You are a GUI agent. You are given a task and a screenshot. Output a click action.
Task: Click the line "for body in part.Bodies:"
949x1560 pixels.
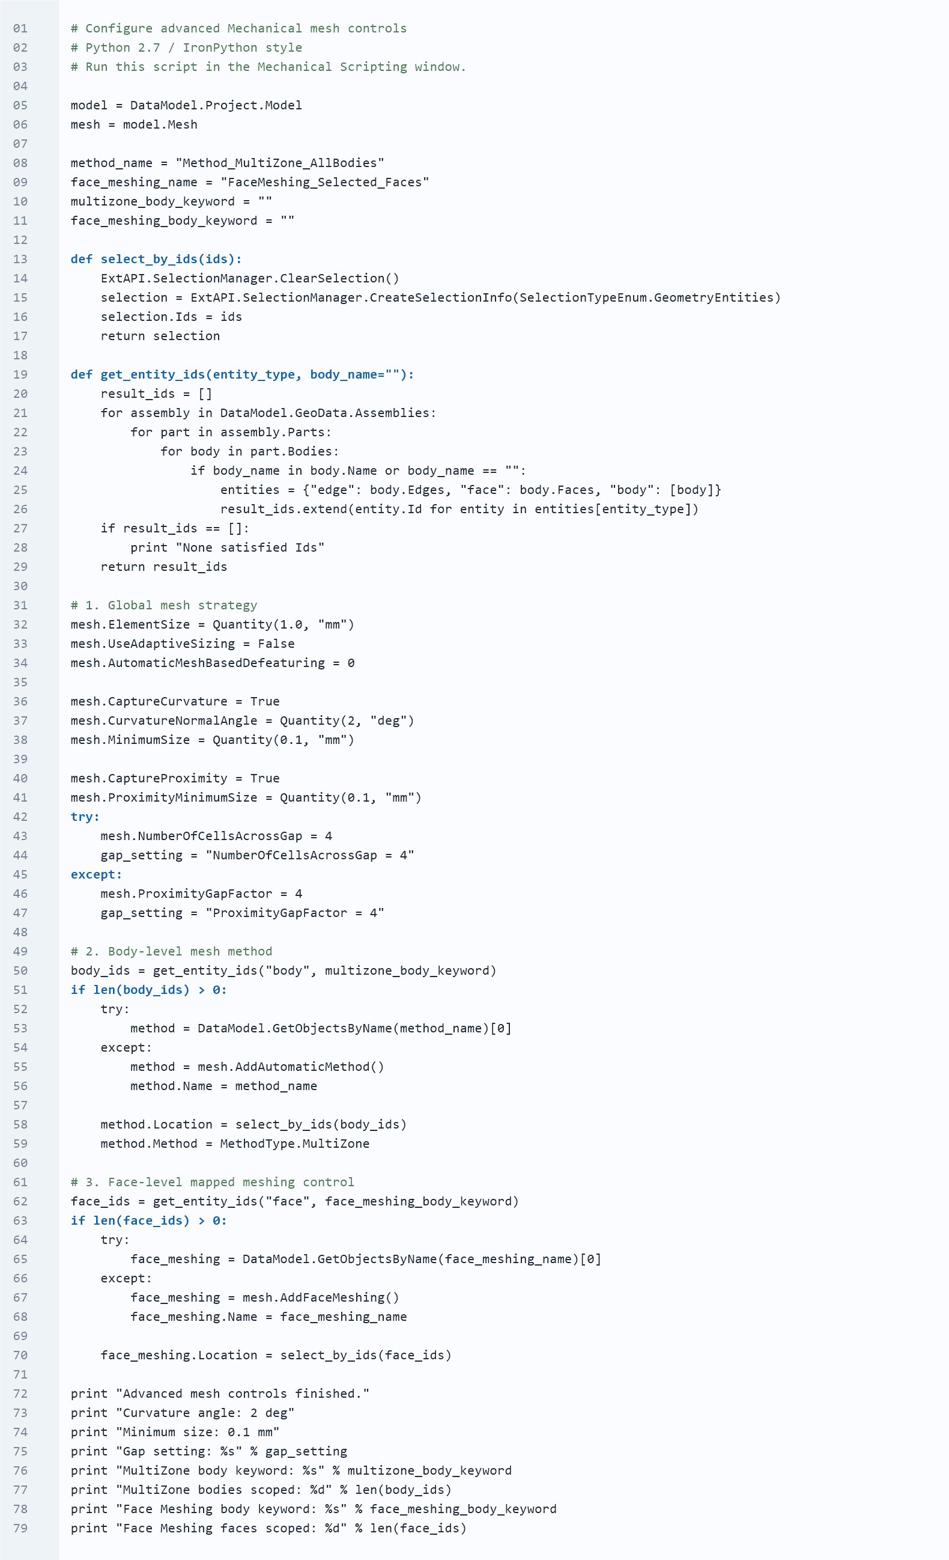pos(250,451)
